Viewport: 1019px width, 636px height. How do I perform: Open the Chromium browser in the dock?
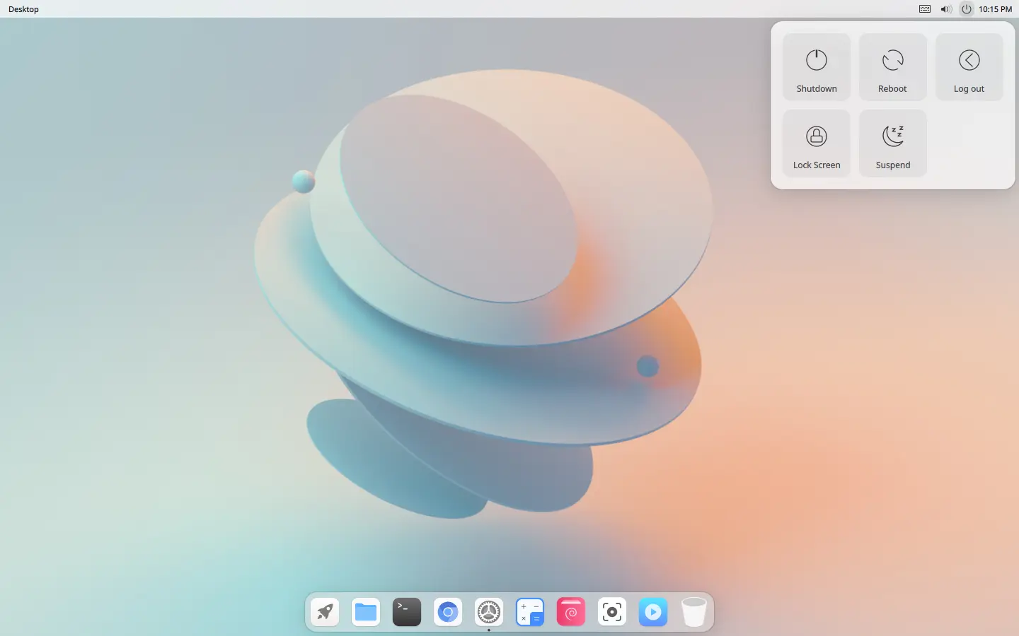coord(448,612)
